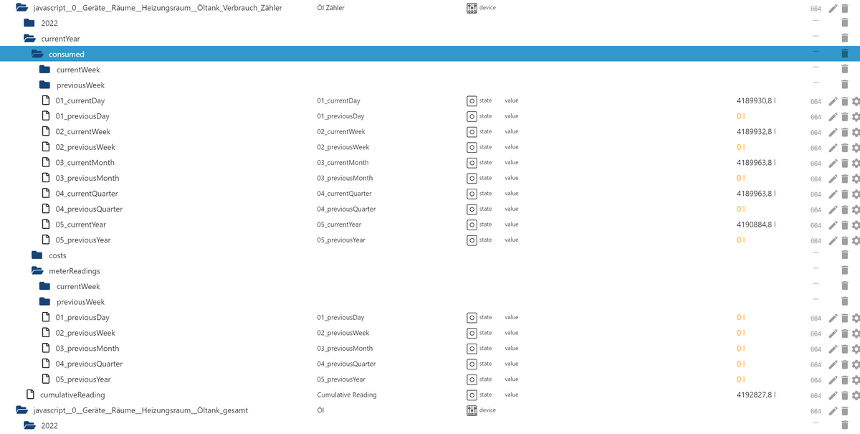Open settings gear for 01_currentDay
The image size is (860, 434).
(855, 102)
